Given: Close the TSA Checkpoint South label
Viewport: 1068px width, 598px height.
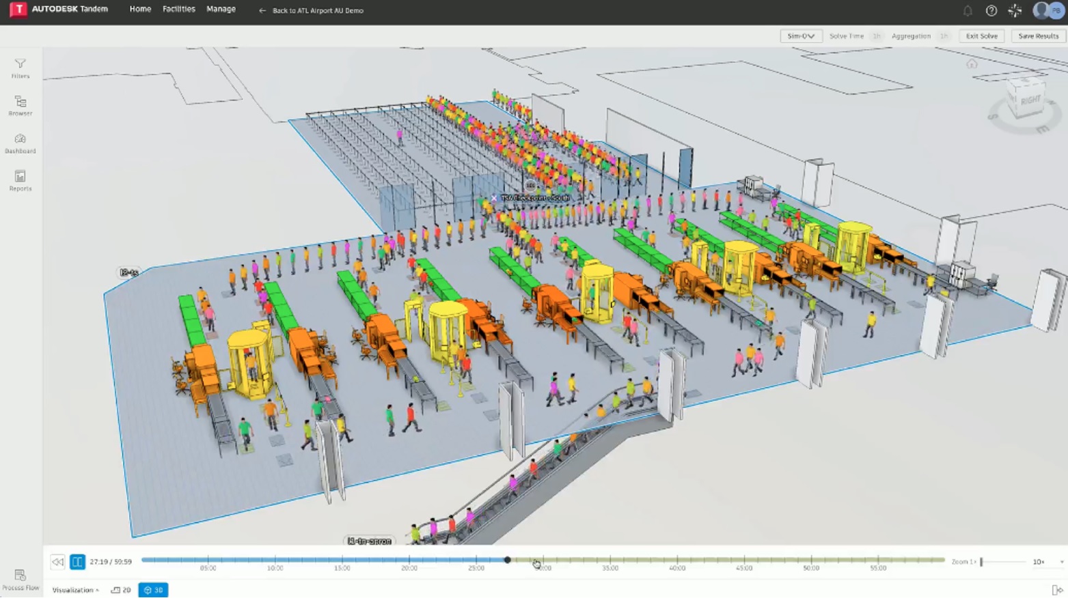Looking at the screenshot, I should [x=494, y=198].
